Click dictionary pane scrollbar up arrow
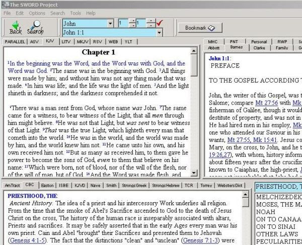Image resolution: width=302 pixels, height=245 pixels. click(x=246, y=195)
